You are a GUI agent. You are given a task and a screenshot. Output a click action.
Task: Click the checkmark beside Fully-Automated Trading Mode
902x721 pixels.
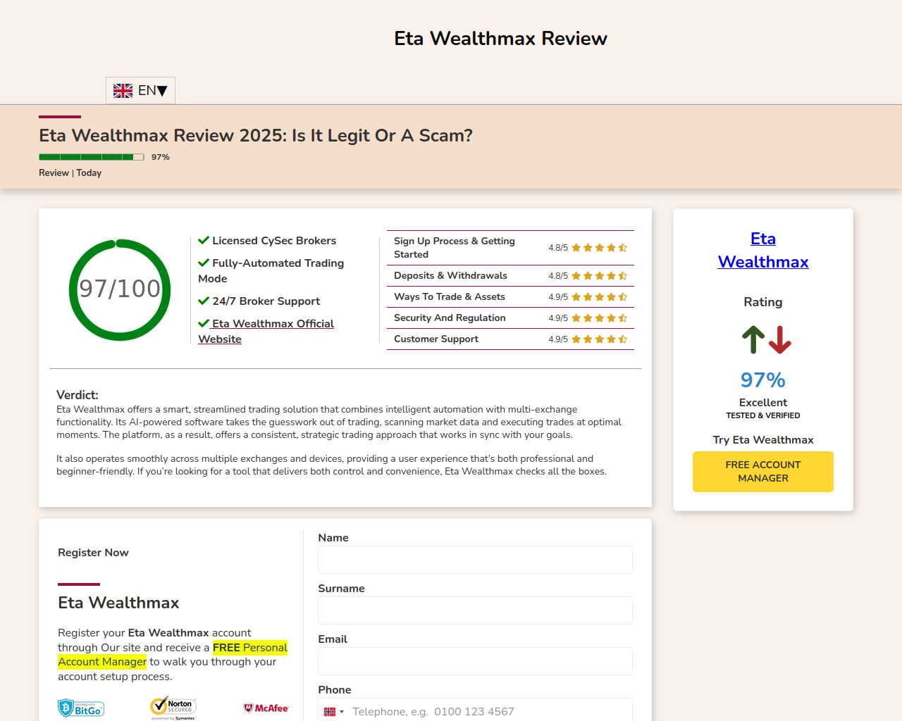204,263
